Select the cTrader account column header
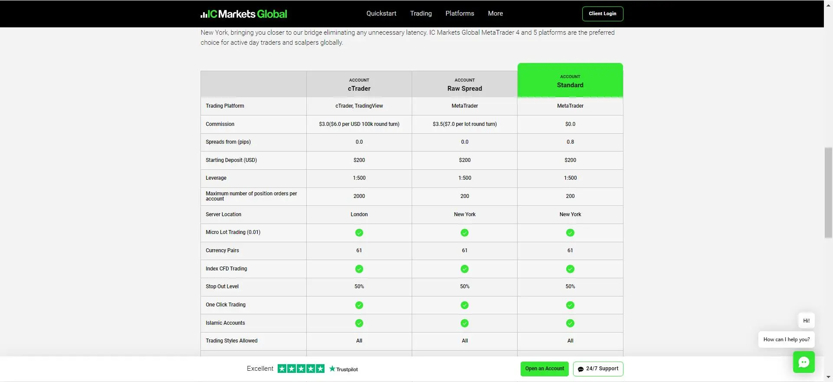 pyautogui.click(x=359, y=85)
